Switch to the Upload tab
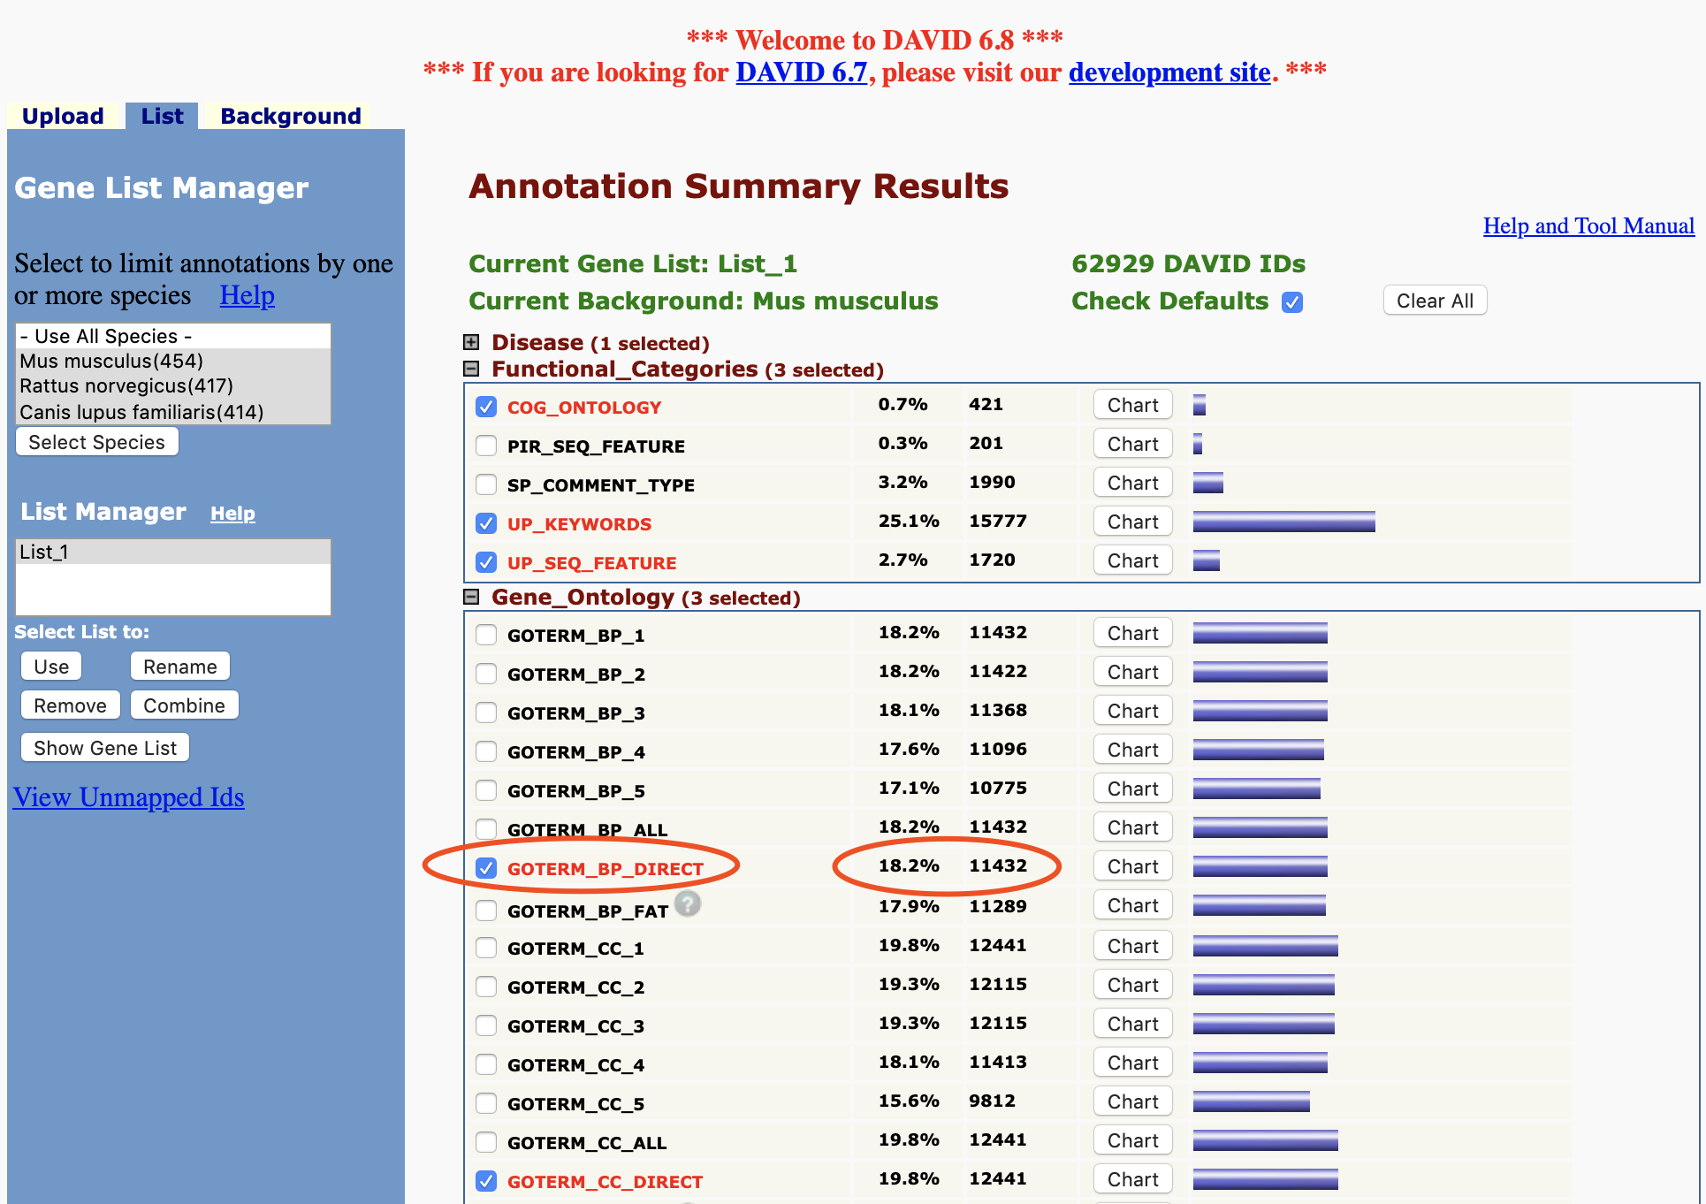This screenshot has width=1706, height=1204. (x=63, y=116)
